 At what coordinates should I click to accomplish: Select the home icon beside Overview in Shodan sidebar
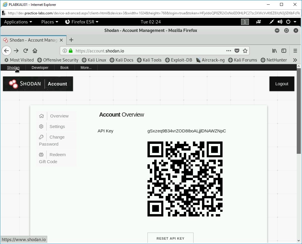coord(41,116)
